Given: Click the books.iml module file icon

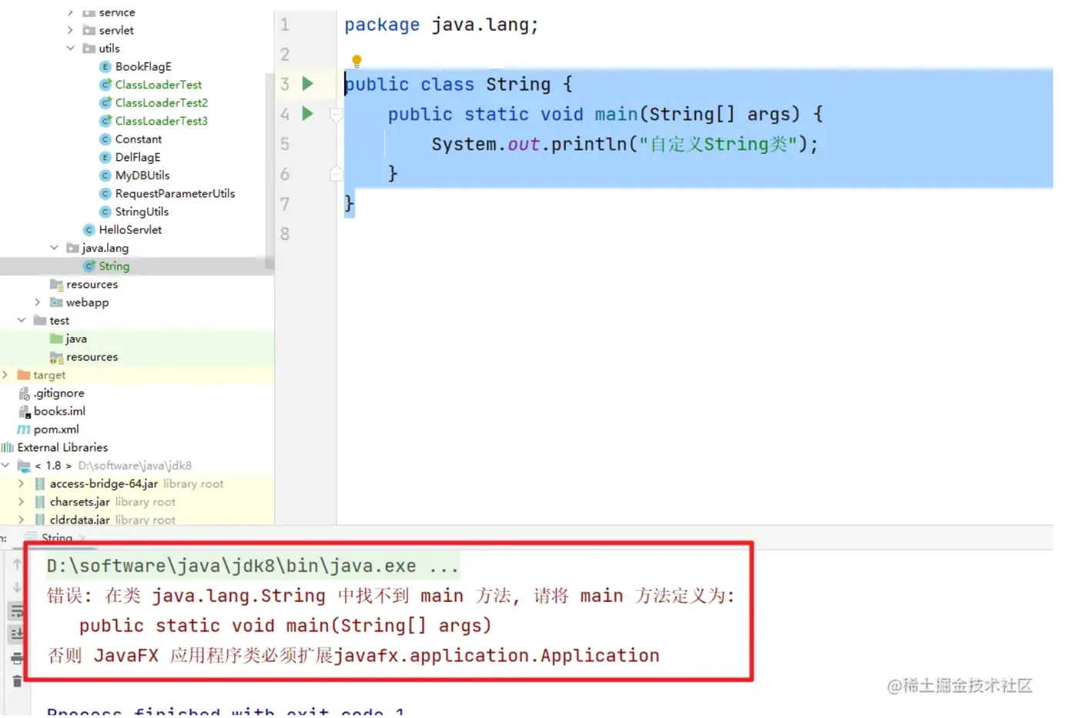Looking at the screenshot, I should coord(24,412).
